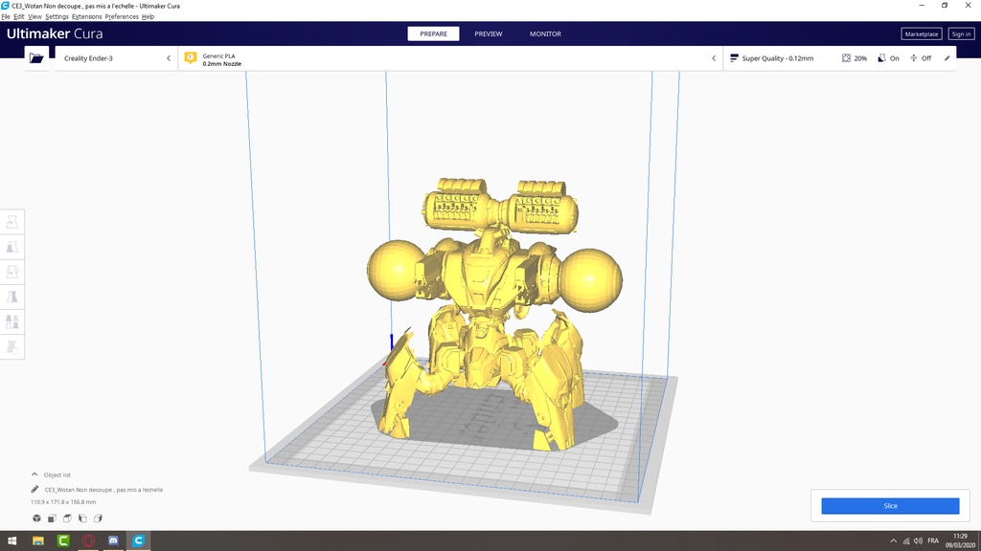Open the Generic PLA material configuration dropdown
Screen dimensions: 981x551
pyautogui.click(x=450, y=58)
